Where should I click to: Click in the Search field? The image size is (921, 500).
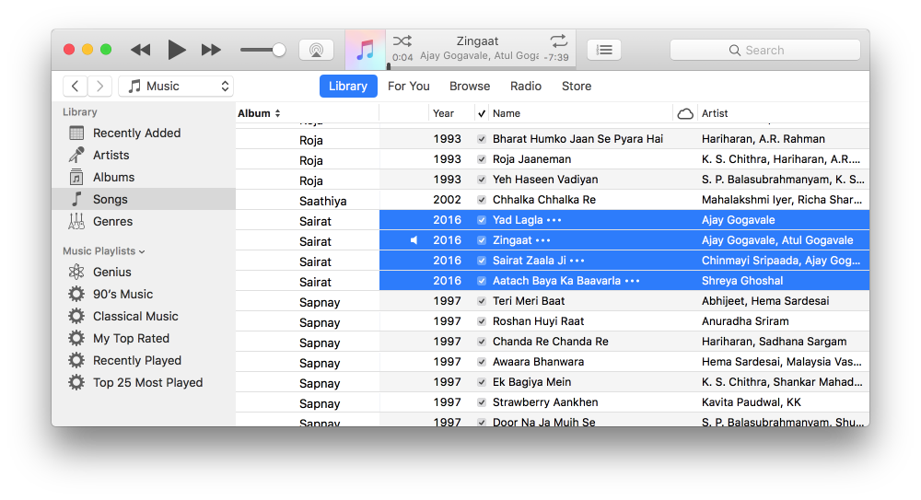(x=764, y=50)
